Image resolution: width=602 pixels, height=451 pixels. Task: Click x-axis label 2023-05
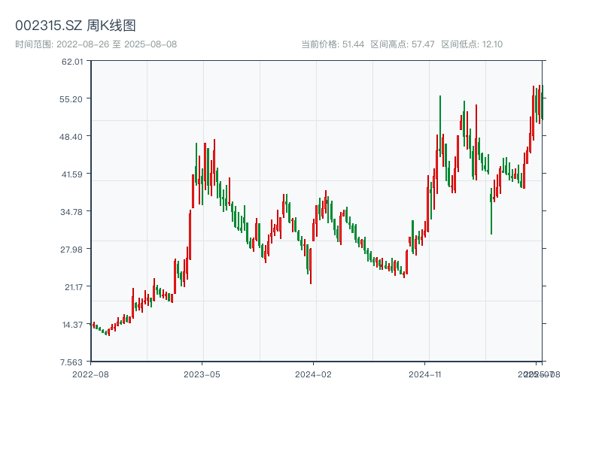(x=202, y=374)
